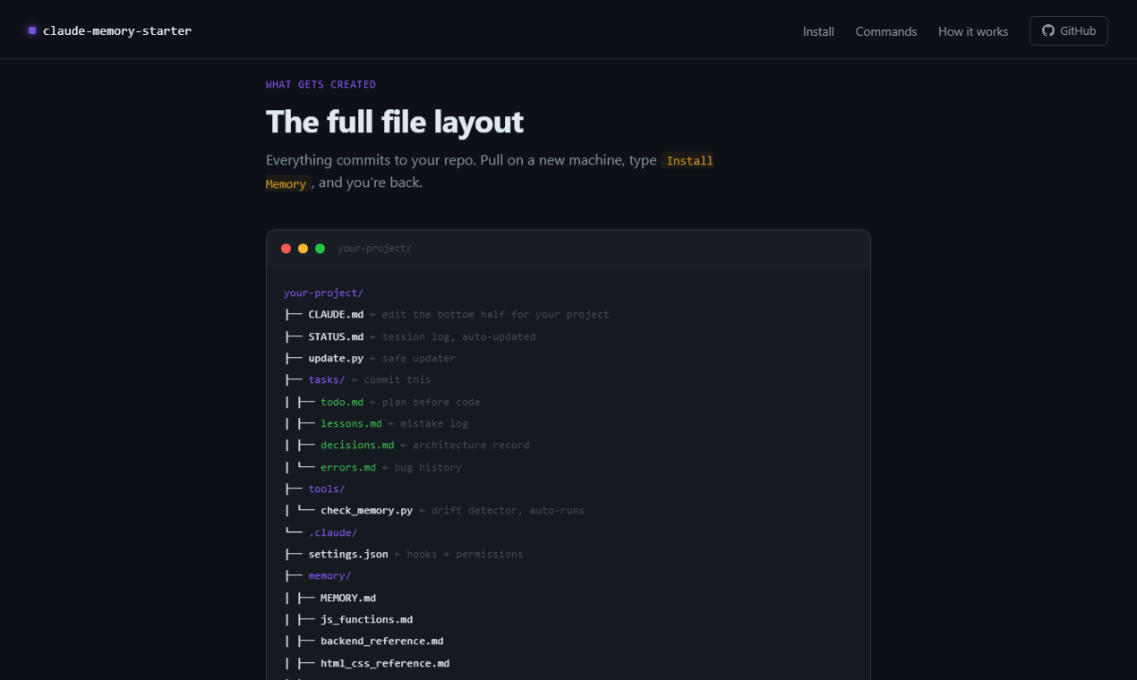Image resolution: width=1137 pixels, height=680 pixels.
Task: Click the 'commit this' comment
Action: click(x=398, y=380)
